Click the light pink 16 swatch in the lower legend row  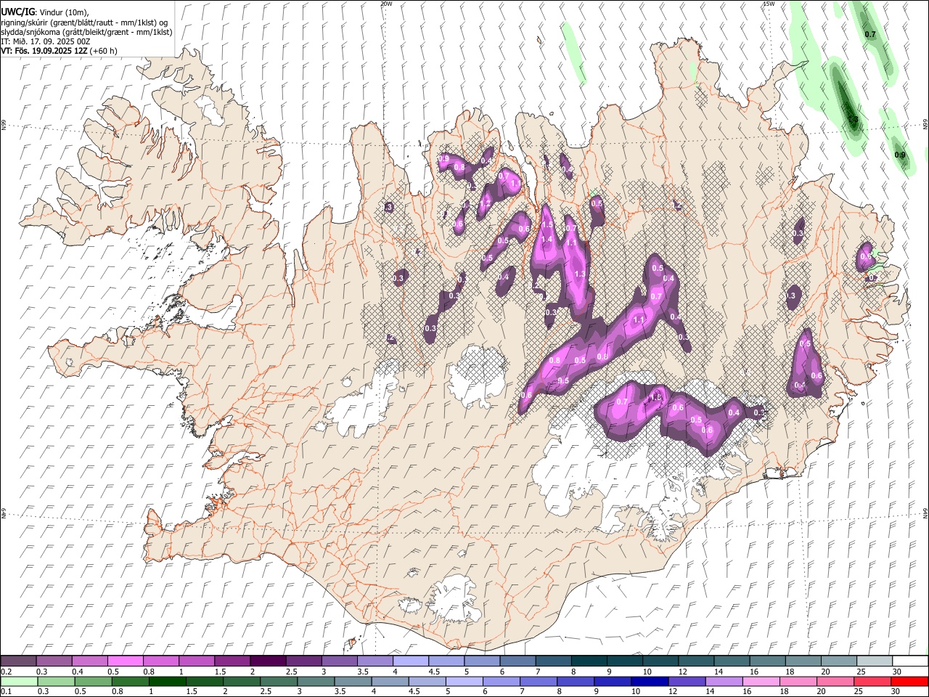tap(760, 682)
